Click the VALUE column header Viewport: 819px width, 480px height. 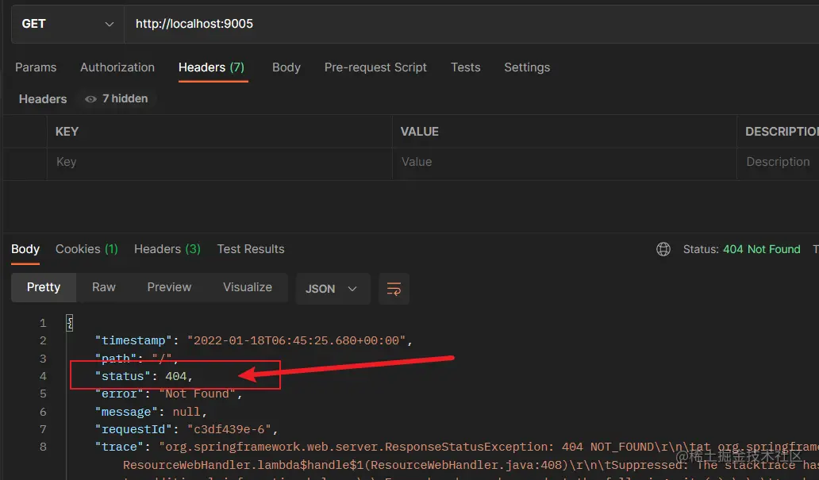(x=420, y=132)
